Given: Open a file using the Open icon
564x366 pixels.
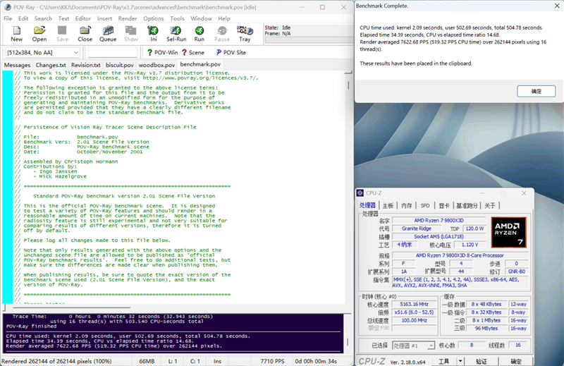Looking at the screenshot, I should pyautogui.click(x=39, y=34).
